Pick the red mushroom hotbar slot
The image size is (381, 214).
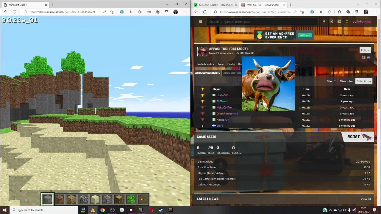tap(143, 199)
